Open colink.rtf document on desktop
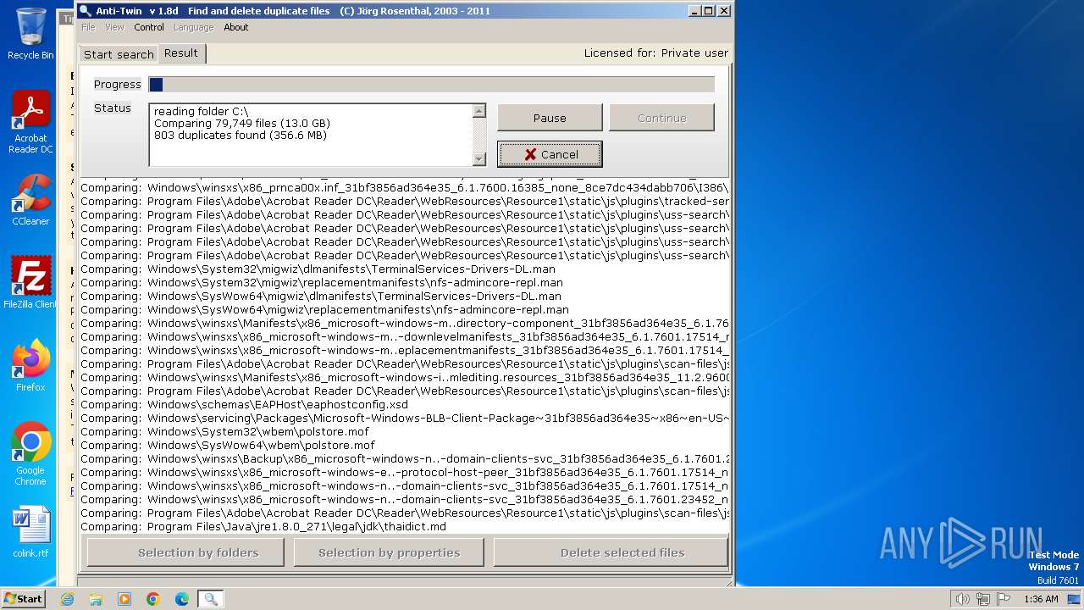This screenshot has height=610, width=1084. (x=30, y=532)
